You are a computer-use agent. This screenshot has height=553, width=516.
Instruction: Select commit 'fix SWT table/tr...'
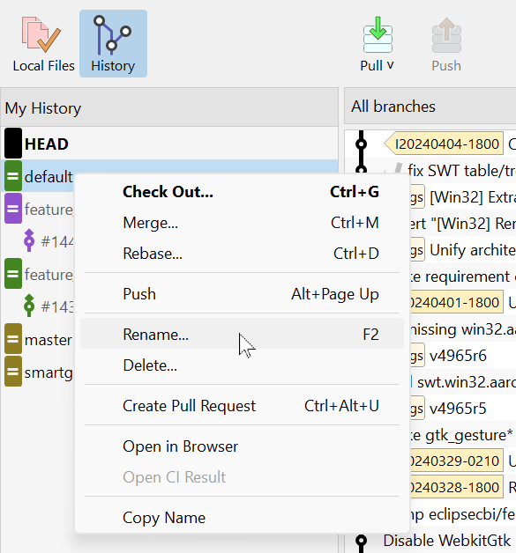tap(461, 171)
